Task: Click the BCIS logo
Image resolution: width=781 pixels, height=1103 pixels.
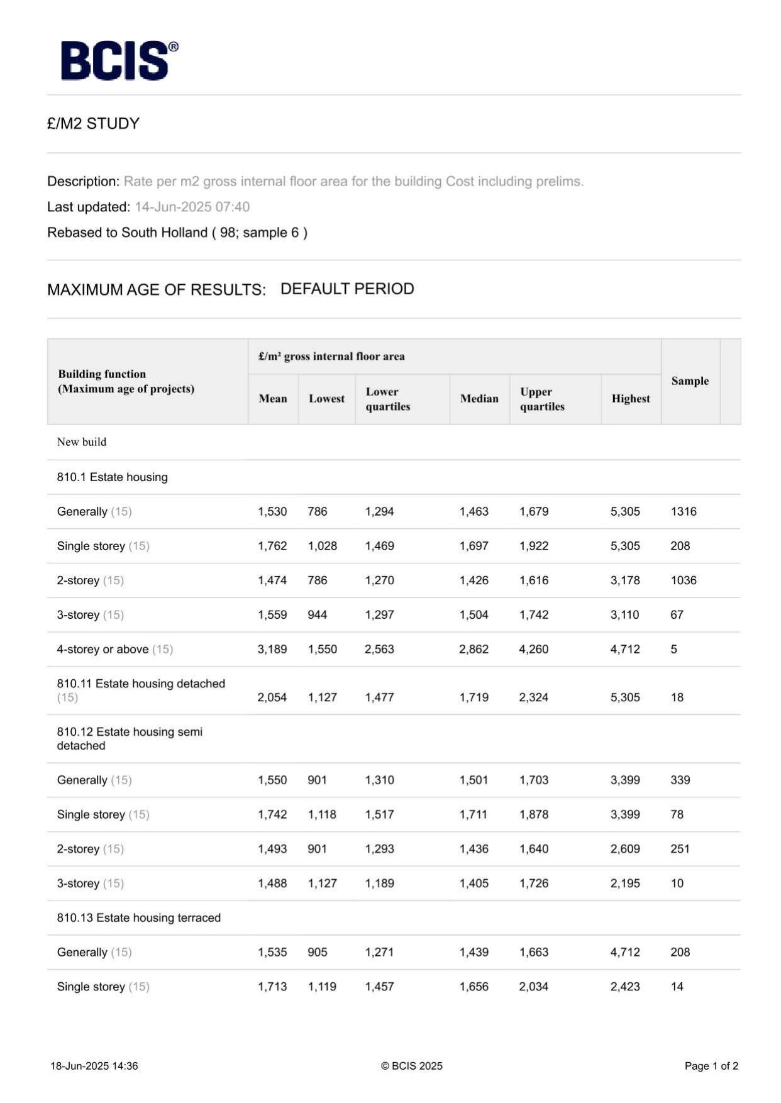Action: pos(119,61)
